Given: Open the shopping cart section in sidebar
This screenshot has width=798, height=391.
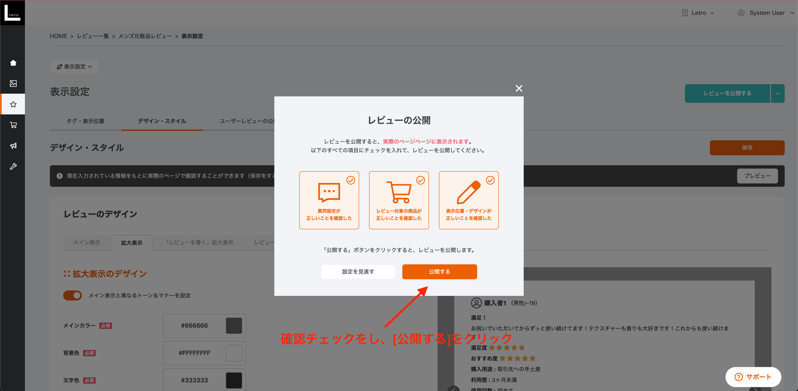Looking at the screenshot, I should (13, 125).
